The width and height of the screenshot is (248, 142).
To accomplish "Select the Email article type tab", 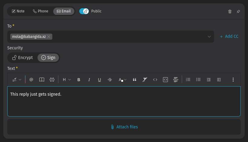I will pos(64,11).
